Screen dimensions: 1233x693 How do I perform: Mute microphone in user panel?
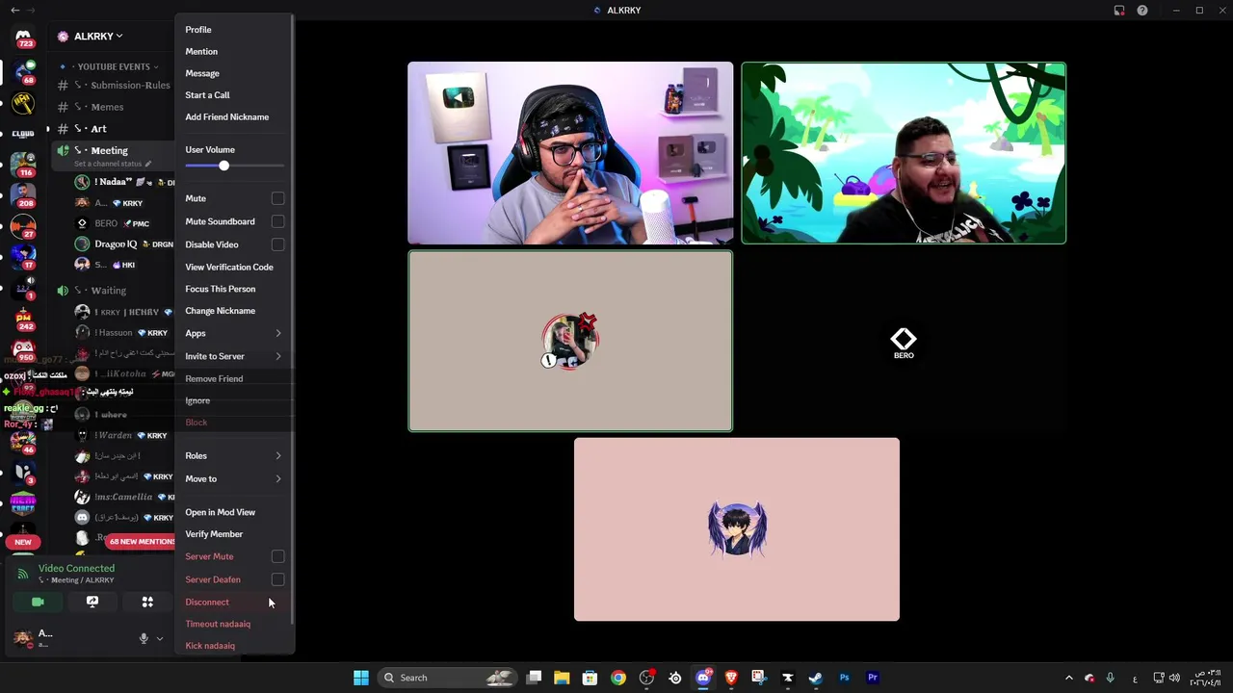pos(144,638)
